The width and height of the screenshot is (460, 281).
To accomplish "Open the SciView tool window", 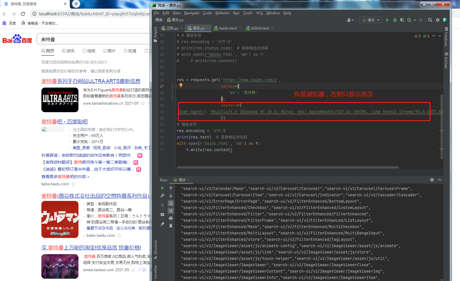I will coord(446,60).
